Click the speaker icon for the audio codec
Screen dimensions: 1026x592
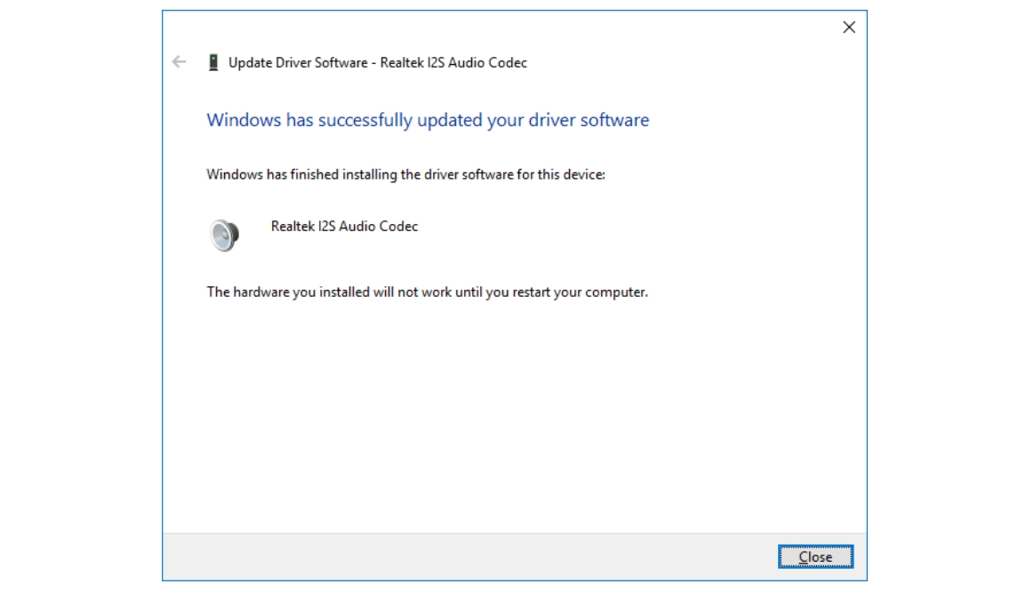pyautogui.click(x=224, y=235)
